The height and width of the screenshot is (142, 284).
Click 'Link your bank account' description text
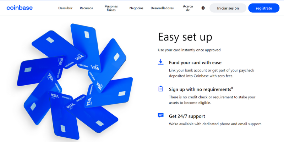212,73
